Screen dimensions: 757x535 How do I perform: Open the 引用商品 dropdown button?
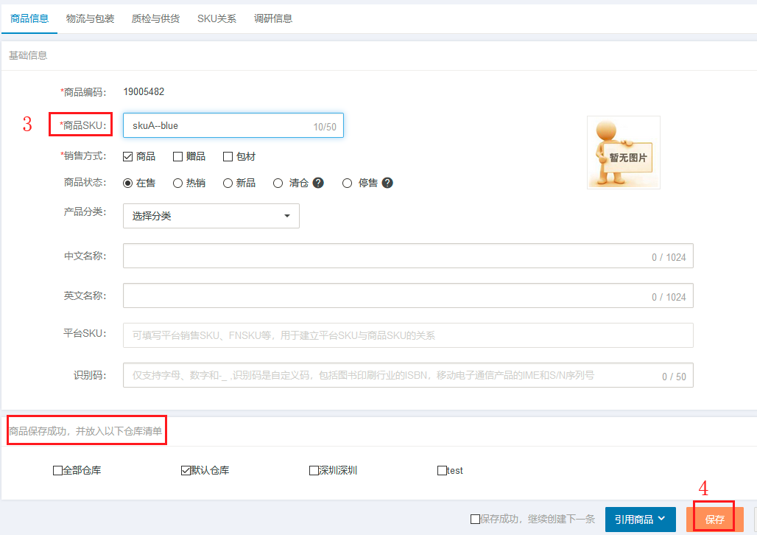(640, 520)
